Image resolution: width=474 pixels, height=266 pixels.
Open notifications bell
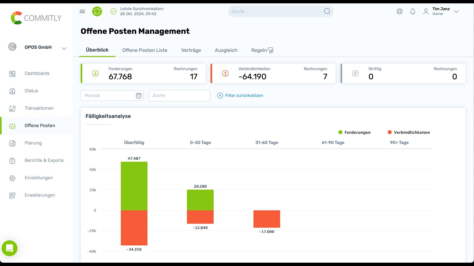coord(413,11)
